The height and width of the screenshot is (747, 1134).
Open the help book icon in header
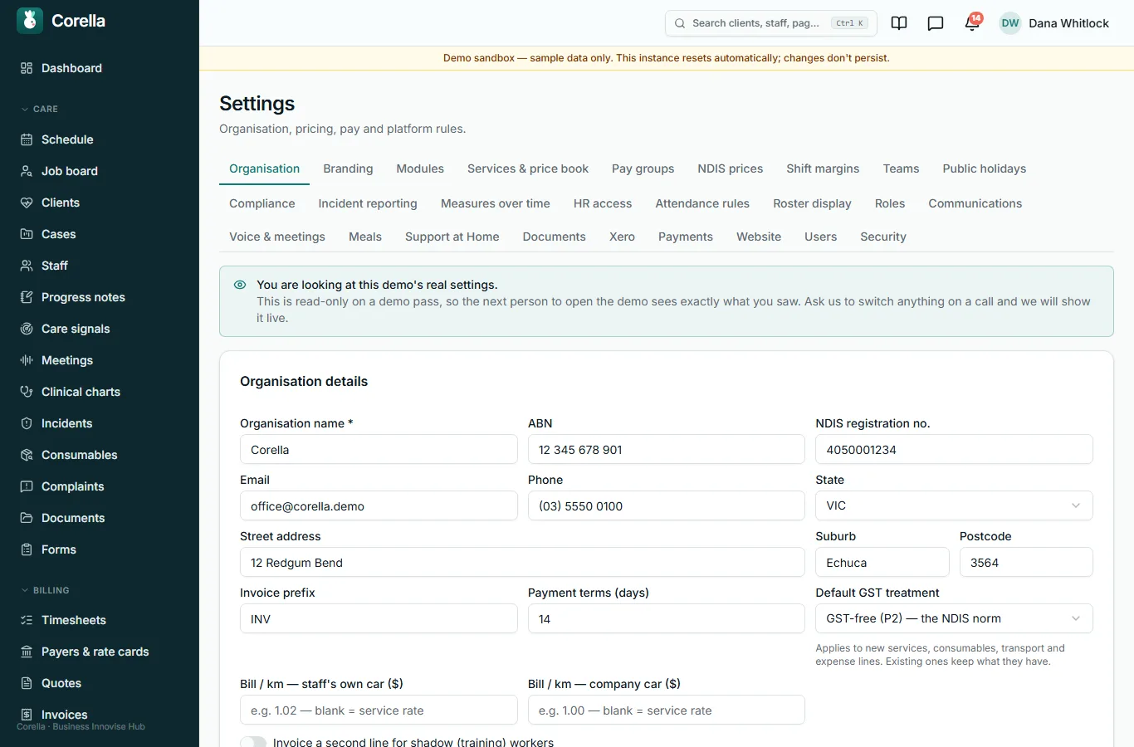pyautogui.click(x=899, y=23)
